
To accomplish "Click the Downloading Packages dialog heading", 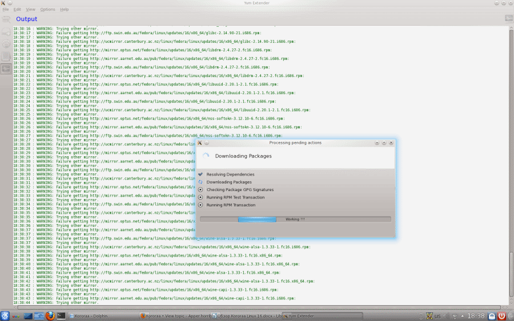I will [243, 156].
